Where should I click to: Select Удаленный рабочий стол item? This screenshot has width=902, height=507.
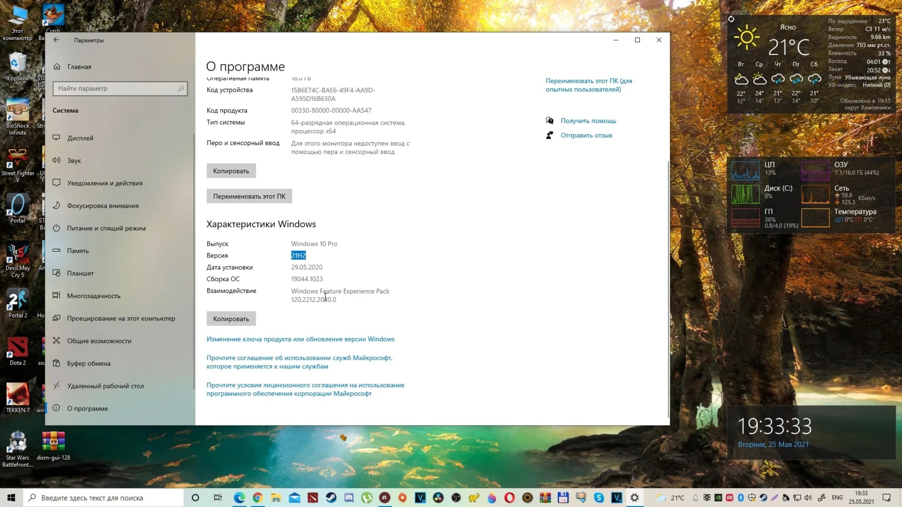click(x=105, y=386)
